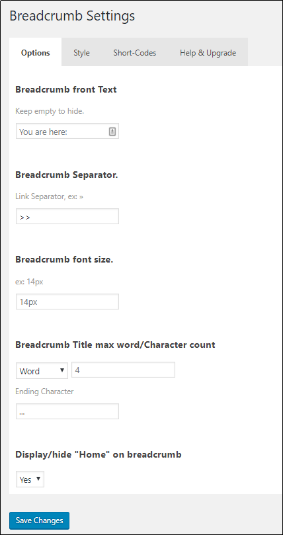This screenshot has width=283, height=535.
Task: Focus the 'You are here:' text field
Action: 67,132
